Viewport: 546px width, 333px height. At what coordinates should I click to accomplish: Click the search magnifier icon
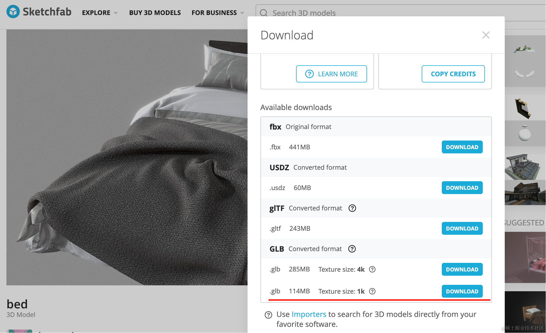pyautogui.click(x=264, y=13)
